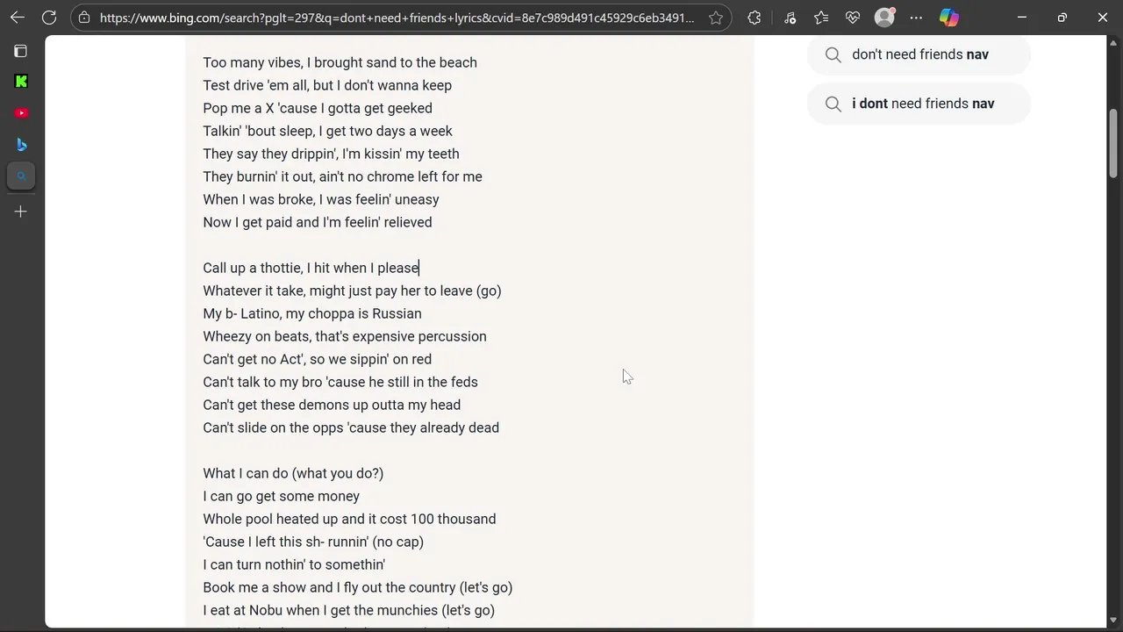The width and height of the screenshot is (1123, 632).
Task: Open the Favorites list icon
Action: (x=821, y=18)
